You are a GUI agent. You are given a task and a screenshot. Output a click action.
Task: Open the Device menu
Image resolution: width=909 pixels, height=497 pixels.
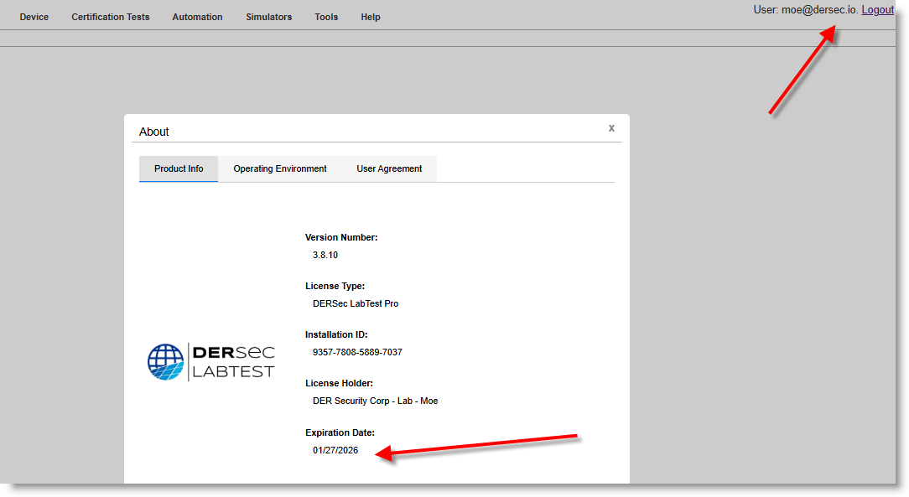pyautogui.click(x=34, y=17)
